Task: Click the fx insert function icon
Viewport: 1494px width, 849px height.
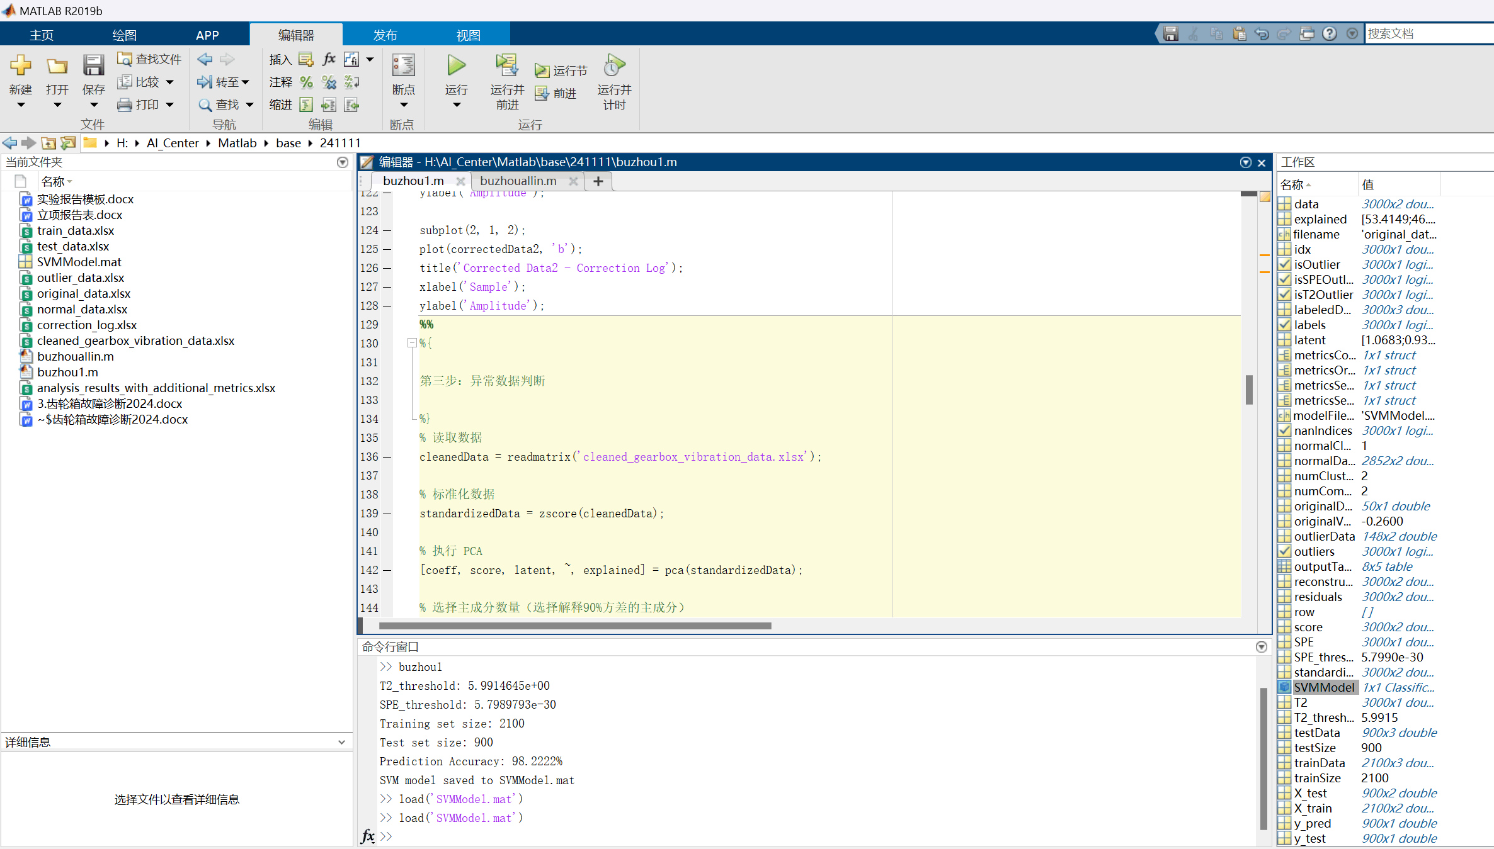Action: point(329,59)
